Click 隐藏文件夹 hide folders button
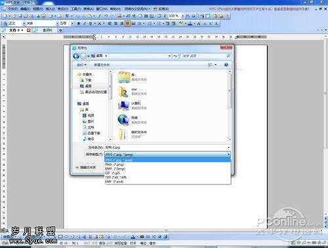This screenshot has height=248, width=328. pos(86,168)
